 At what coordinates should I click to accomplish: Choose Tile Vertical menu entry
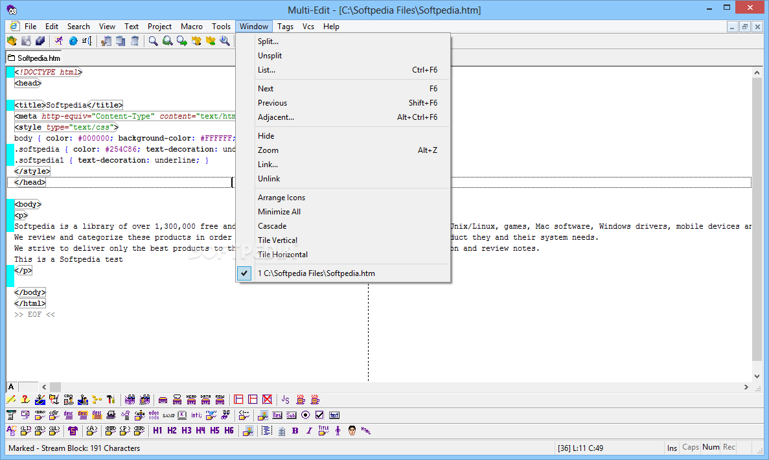point(343,240)
